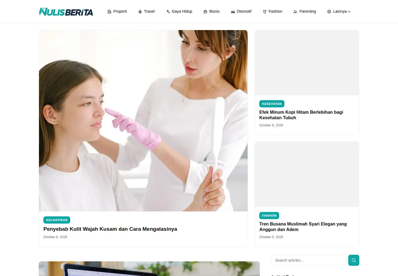Click the blank thumbnail above Kesehatan badge
Image resolution: width=398 pixels, height=276 pixels.
coord(307,63)
